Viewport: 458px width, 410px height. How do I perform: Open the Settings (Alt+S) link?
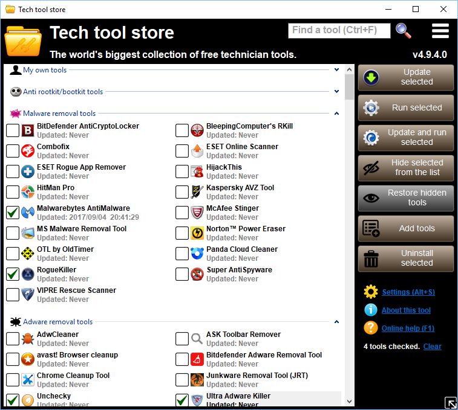pos(408,292)
